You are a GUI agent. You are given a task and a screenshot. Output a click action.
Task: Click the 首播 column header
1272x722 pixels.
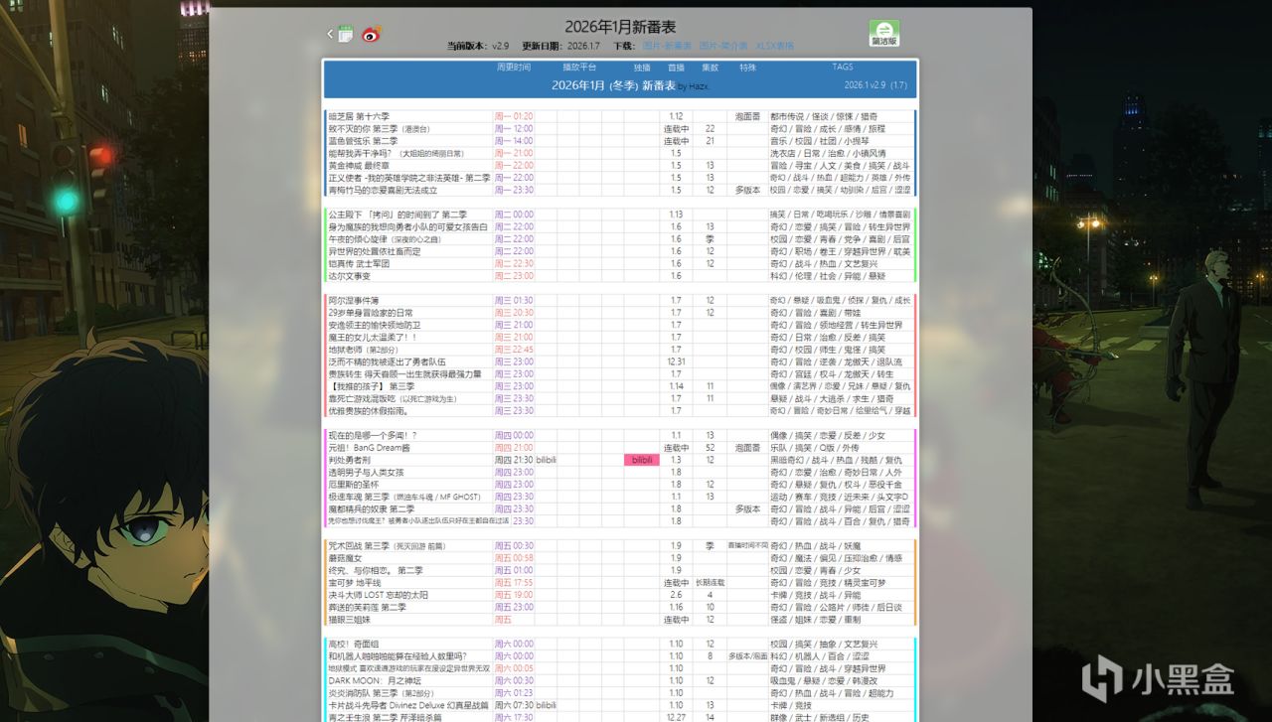(x=676, y=68)
